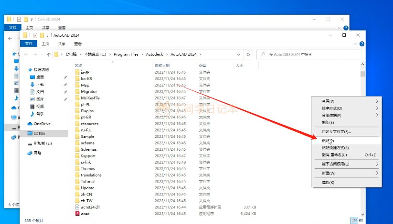This screenshot has height=224, width=393.
Task: Click the up-arrow parent folder button
Action: click(48, 55)
